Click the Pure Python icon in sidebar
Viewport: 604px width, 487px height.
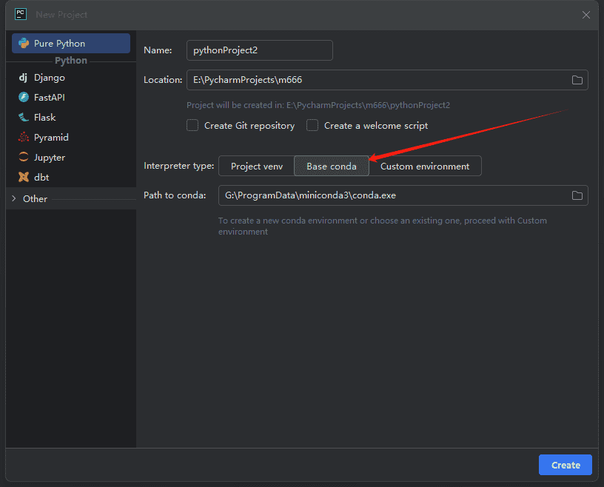coord(23,44)
